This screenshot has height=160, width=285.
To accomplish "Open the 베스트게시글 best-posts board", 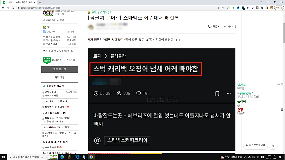I will click(51, 95).
